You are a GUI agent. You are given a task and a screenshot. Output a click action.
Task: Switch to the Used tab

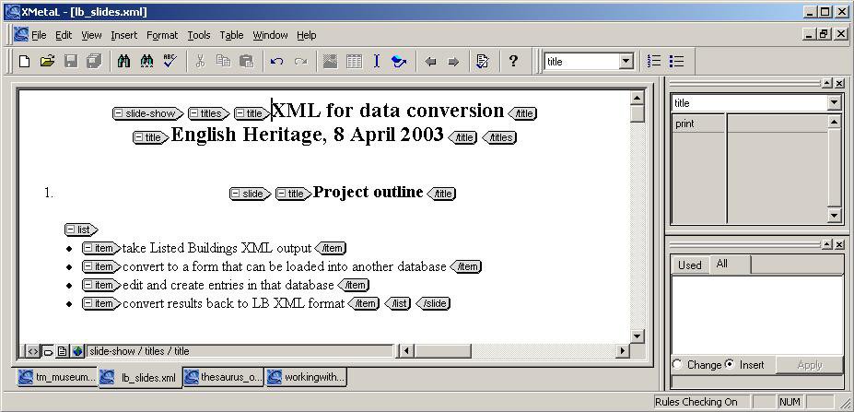[x=689, y=265]
